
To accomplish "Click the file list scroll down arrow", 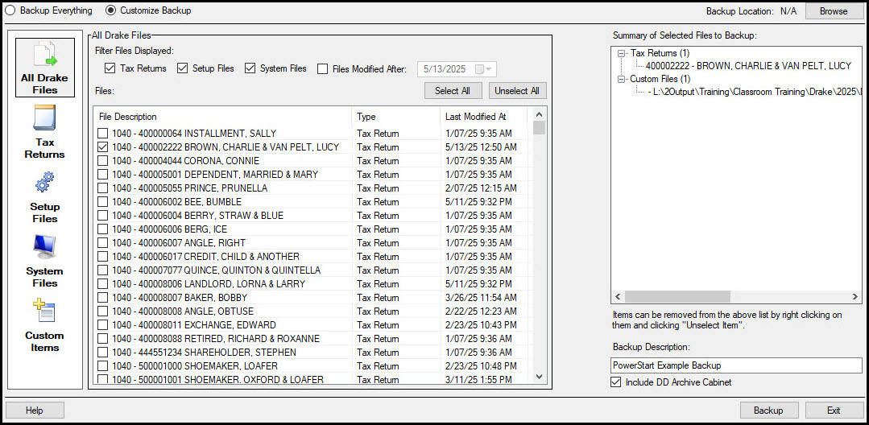I will [539, 377].
